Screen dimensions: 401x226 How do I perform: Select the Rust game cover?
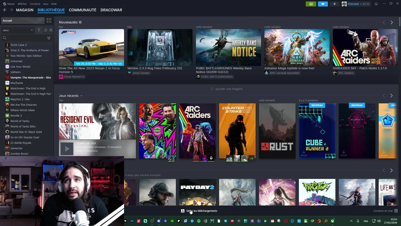(277, 131)
